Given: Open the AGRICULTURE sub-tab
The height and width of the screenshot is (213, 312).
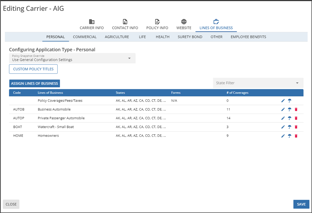Looking at the screenshot, I should pos(117,37).
